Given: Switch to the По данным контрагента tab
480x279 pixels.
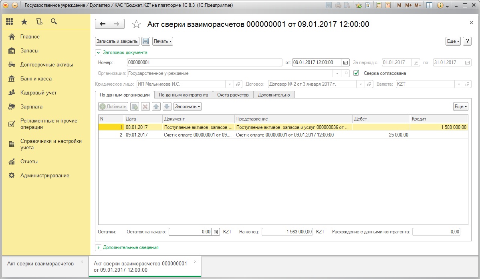Looking at the screenshot, I should click(x=184, y=95).
